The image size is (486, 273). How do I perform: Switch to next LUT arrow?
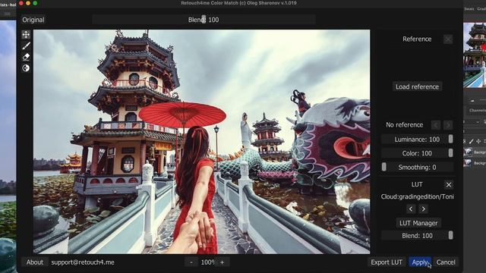click(x=424, y=209)
